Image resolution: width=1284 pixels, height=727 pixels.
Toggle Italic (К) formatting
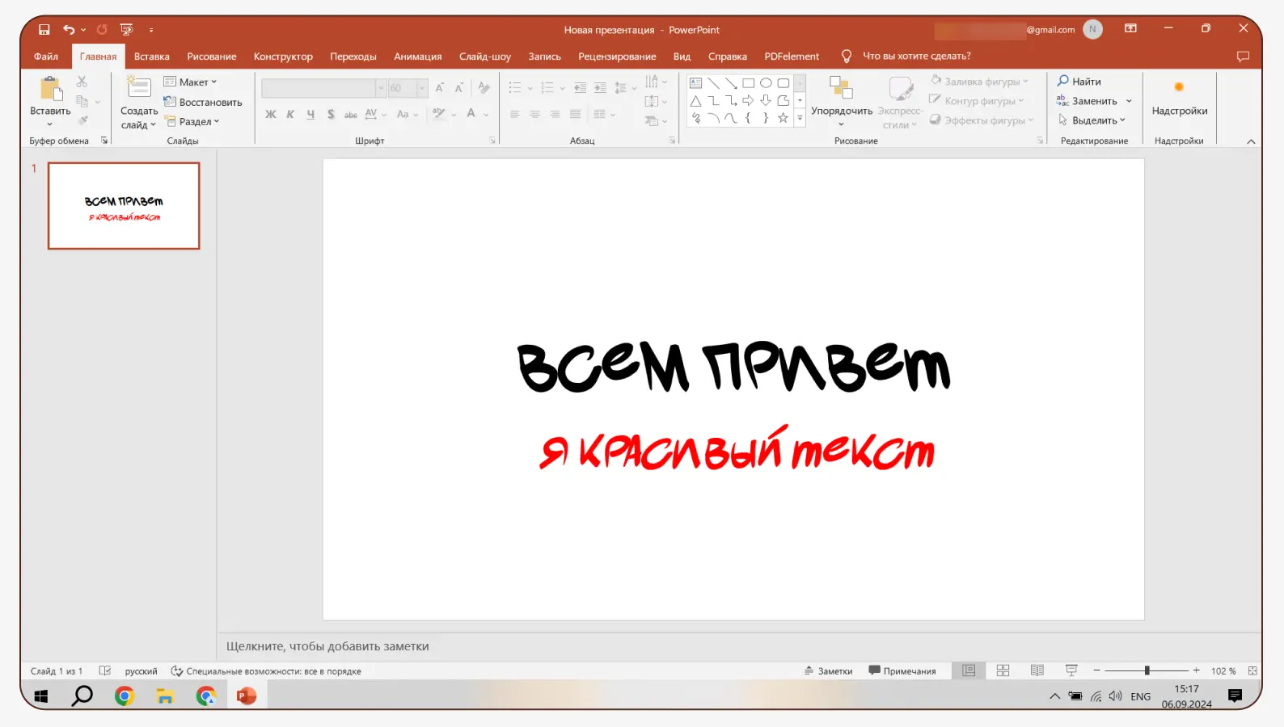[x=290, y=114]
